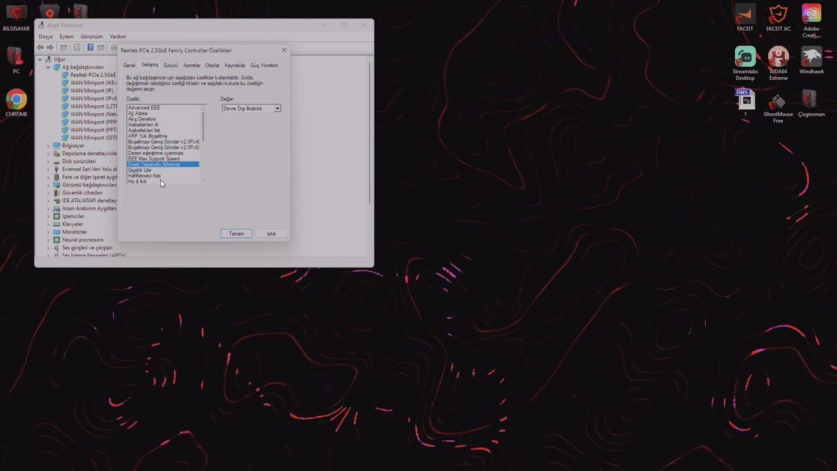Expand the Monitörler node
The width and height of the screenshot is (837, 471).
48,232
